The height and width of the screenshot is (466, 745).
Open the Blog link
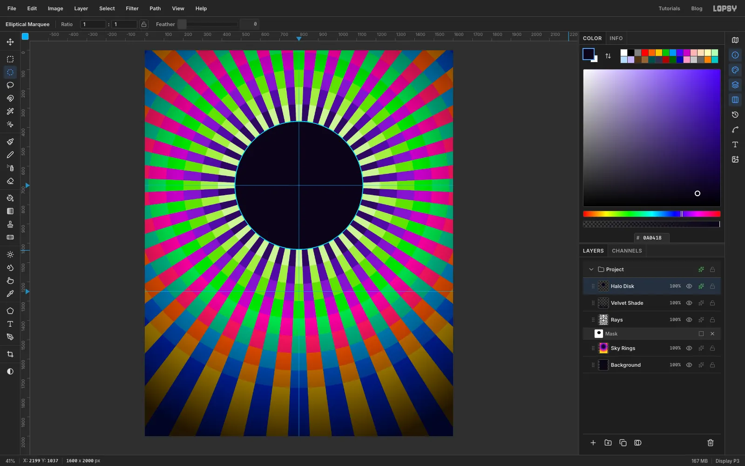697,8
